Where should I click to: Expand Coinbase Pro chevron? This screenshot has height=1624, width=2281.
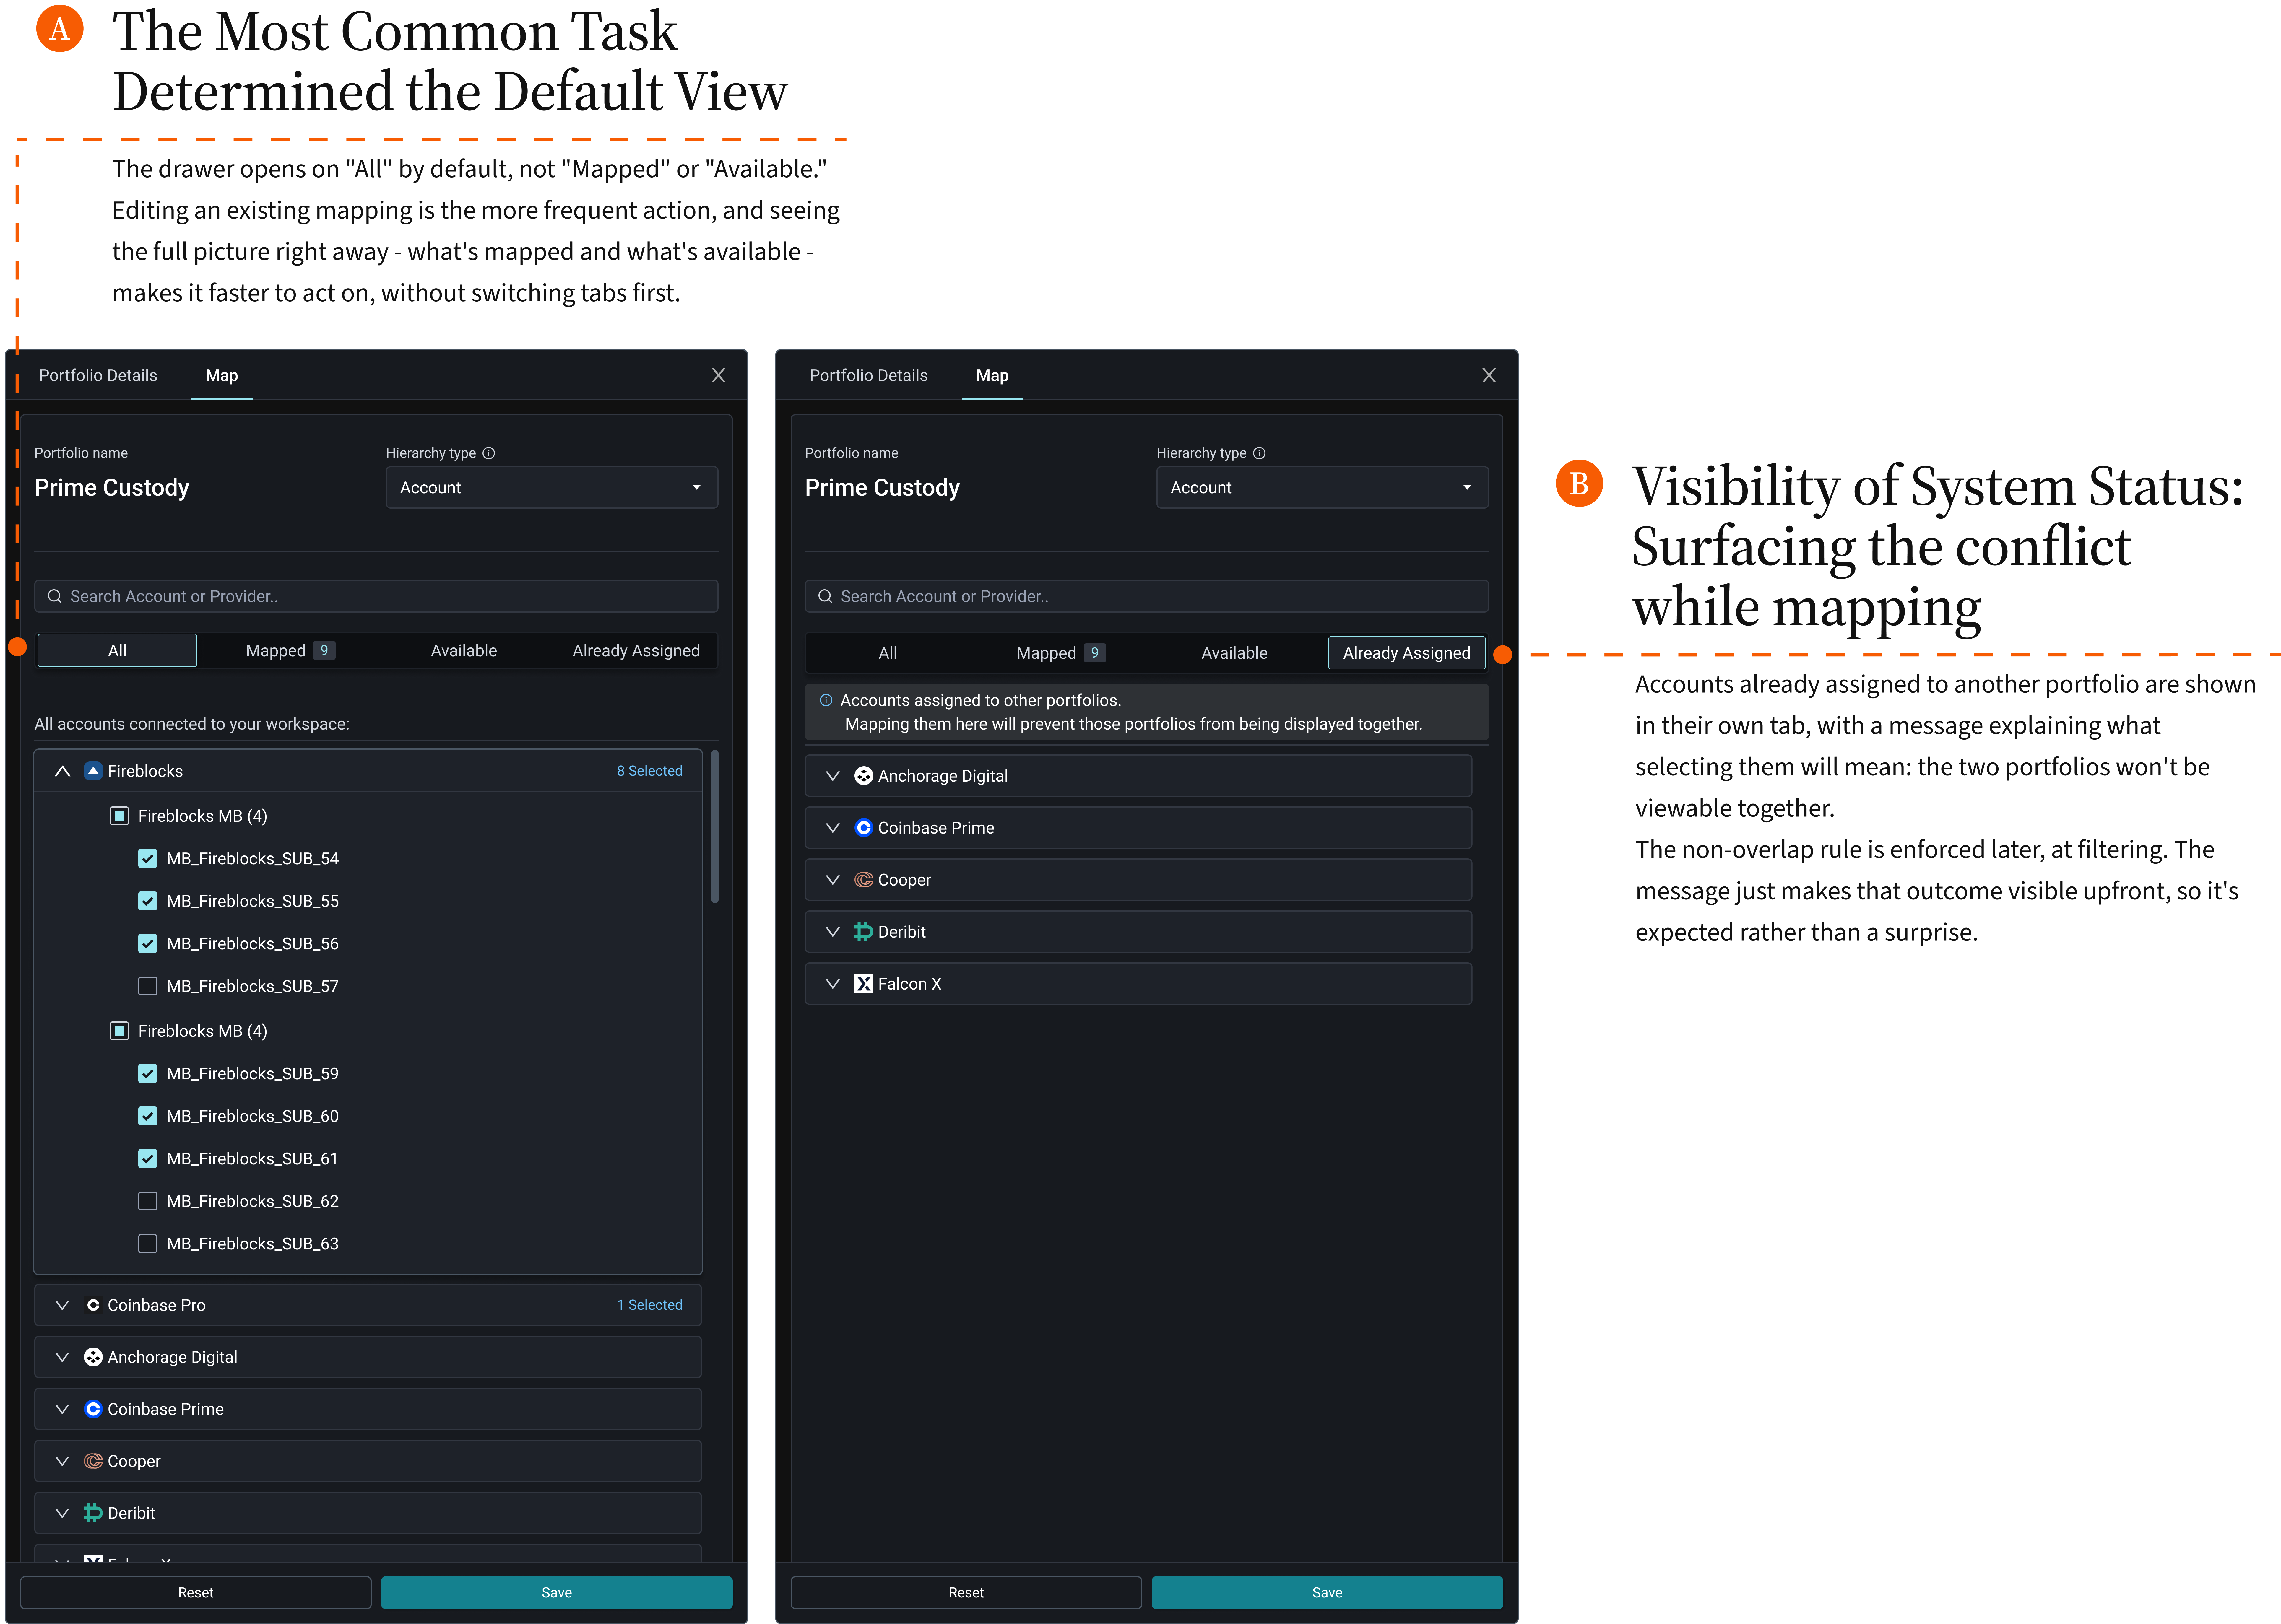click(x=62, y=1305)
